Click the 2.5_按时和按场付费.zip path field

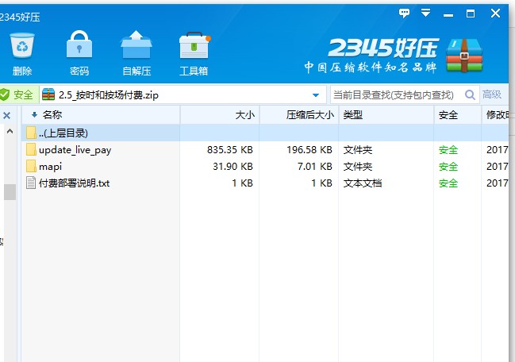(183, 95)
